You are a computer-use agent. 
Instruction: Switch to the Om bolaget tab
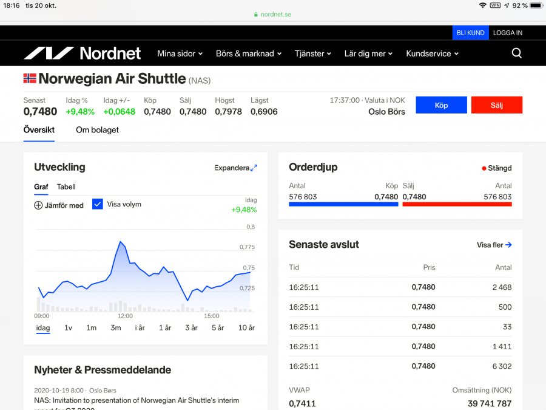tap(97, 130)
